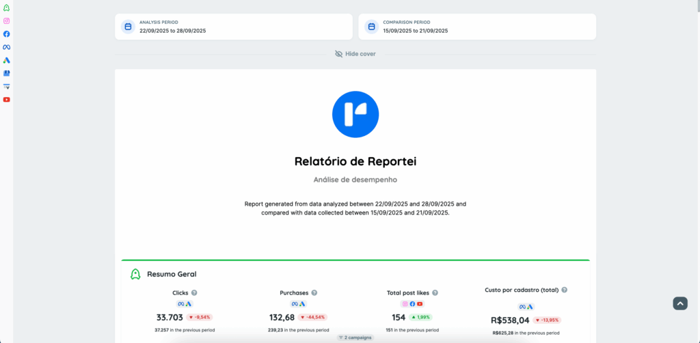Viewport: 700px width, 343px height.
Task: Click the Análise de desempenho subtitle
Action: pos(355,180)
